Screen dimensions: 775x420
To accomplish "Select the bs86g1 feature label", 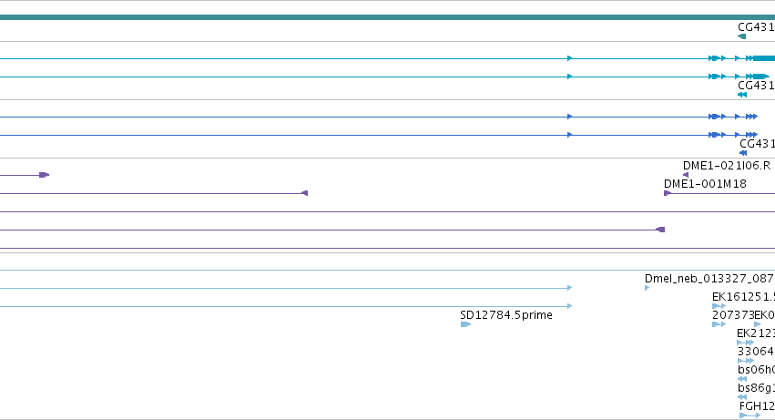I will [756, 388].
